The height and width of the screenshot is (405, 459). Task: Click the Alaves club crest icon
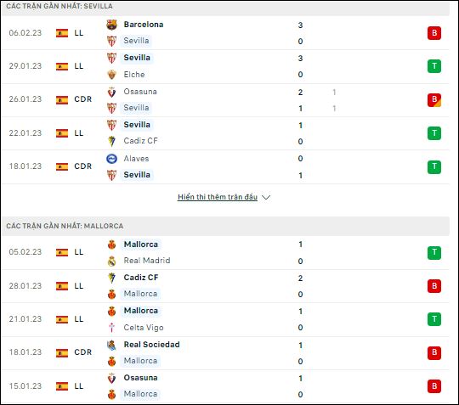(111, 159)
